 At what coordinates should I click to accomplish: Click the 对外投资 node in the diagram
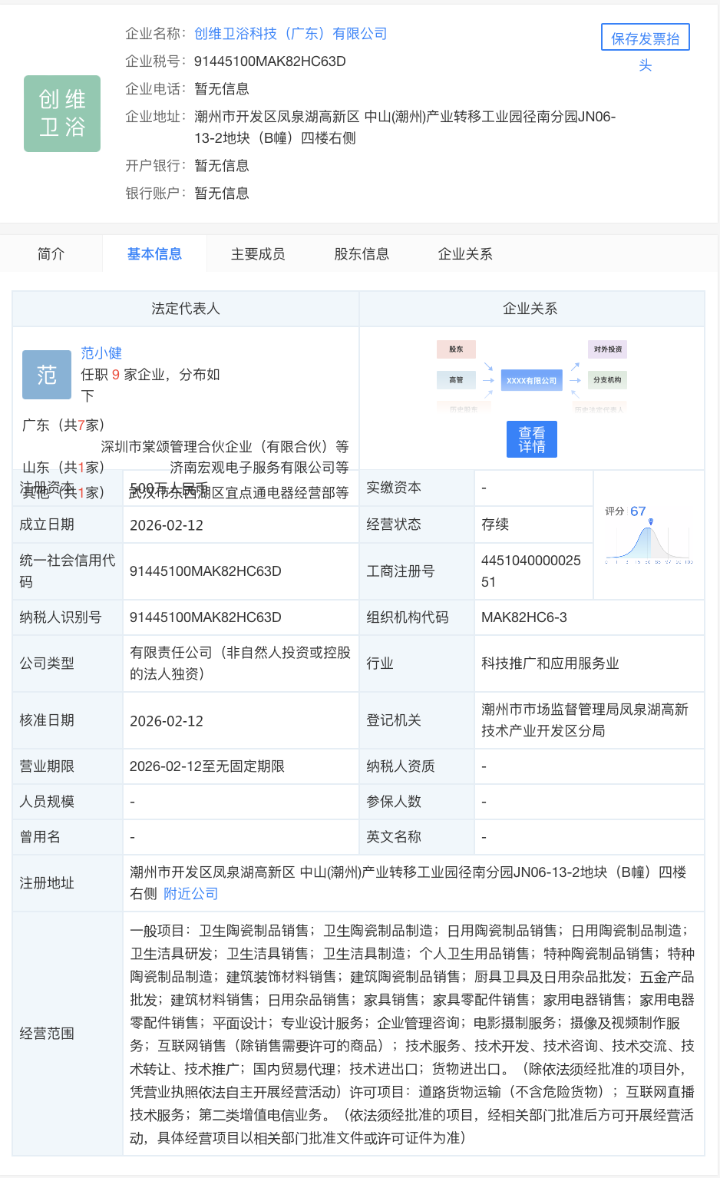point(606,349)
